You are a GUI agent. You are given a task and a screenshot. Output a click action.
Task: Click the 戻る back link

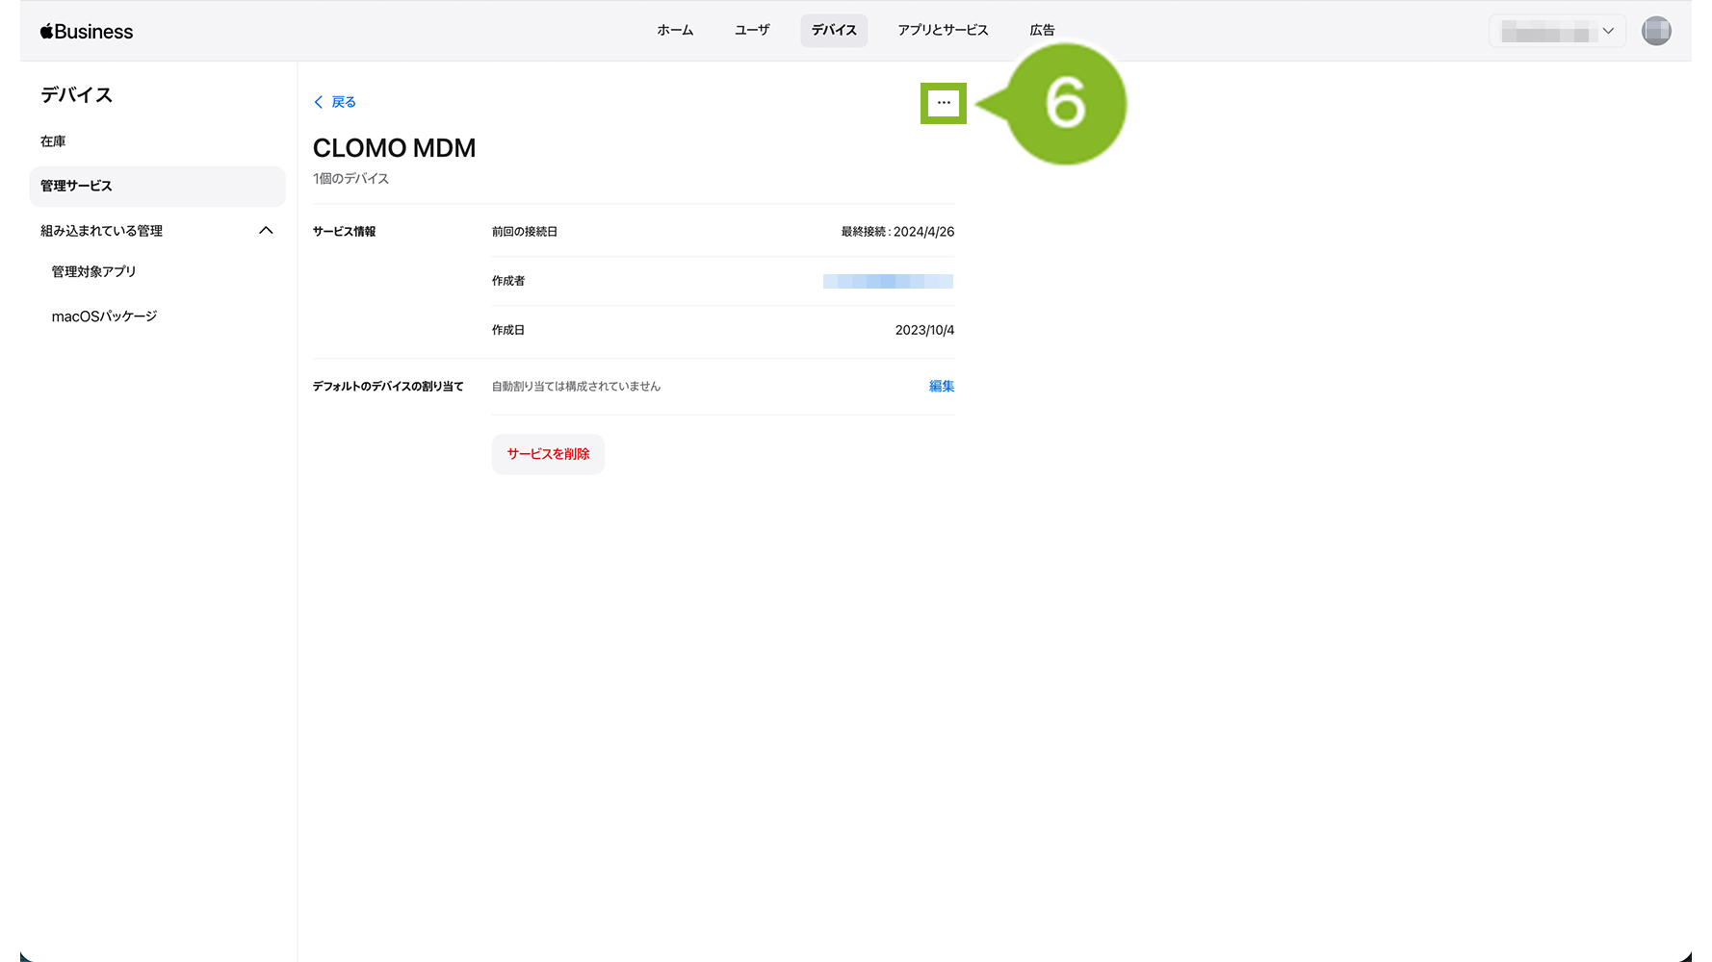coord(335,102)
